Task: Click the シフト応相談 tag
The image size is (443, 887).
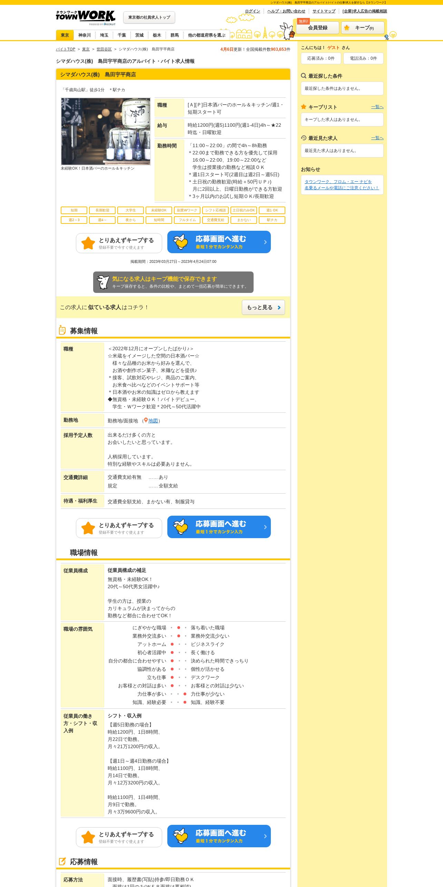Action: (x=215, y=210)
